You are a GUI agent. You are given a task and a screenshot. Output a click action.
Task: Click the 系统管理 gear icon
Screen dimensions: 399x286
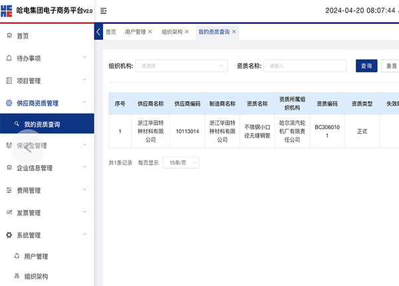9,235
